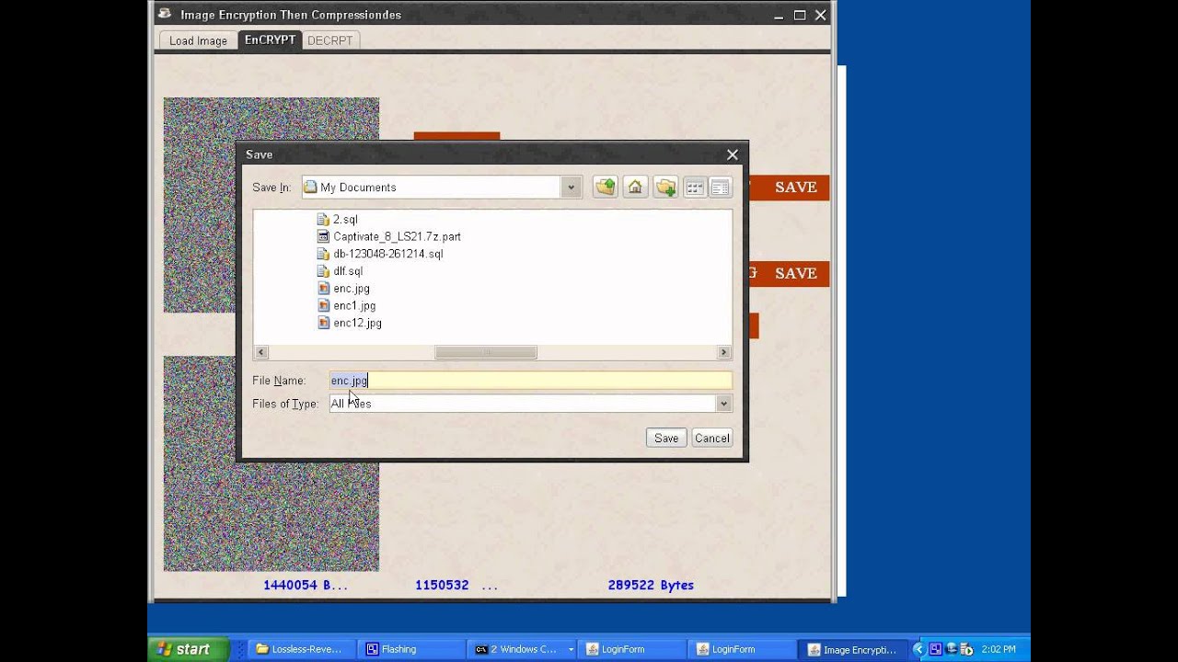Select the 2.sql file

tap(345, 220)
